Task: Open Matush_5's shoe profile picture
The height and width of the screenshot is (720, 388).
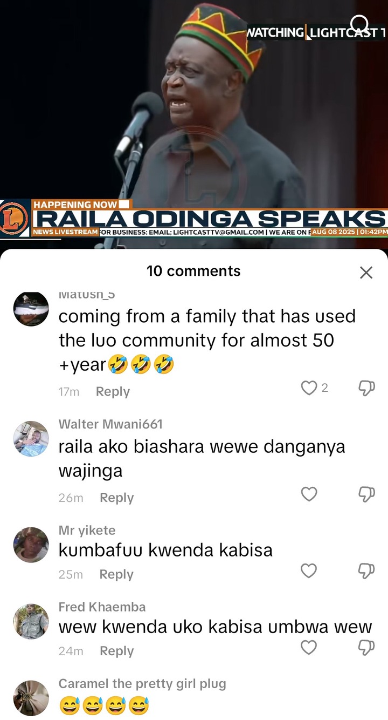Action: coord(31,309)
